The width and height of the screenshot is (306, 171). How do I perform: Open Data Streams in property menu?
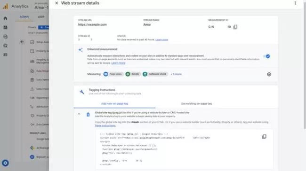pyautogui.click(x=39, y=71)
